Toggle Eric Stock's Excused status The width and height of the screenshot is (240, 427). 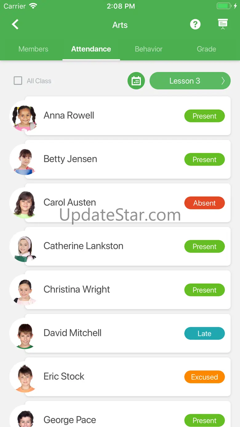205,377
